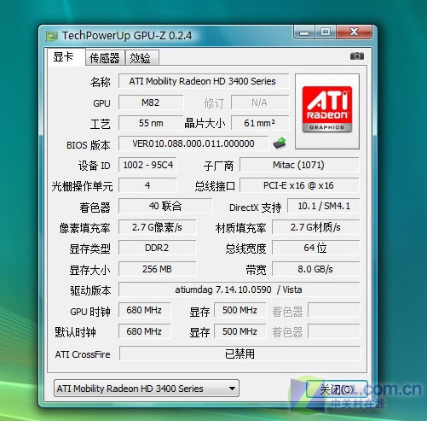Screen dimensions: 427x421
Task: Click the texture fillrate 2.7 G材质/s field
Action: [315, 227]
